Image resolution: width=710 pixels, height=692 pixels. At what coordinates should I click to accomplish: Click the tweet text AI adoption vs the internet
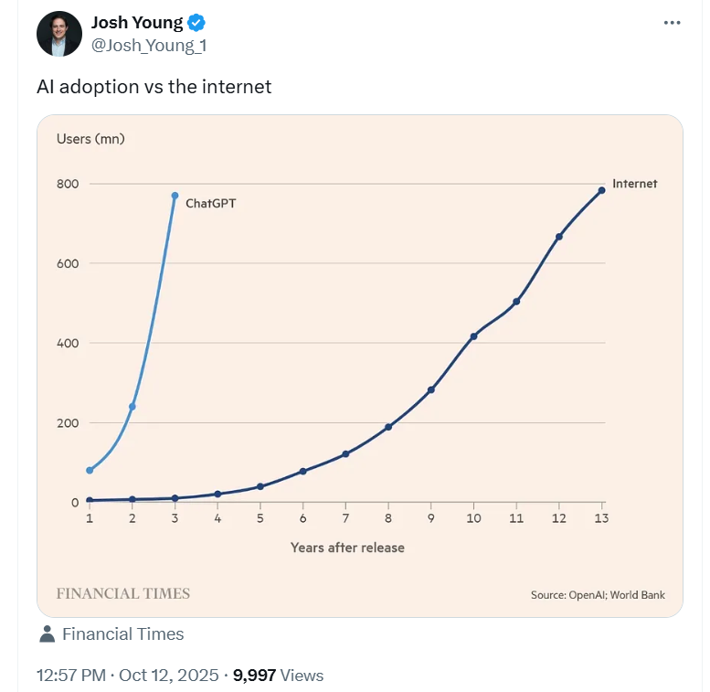(x=154, y=87)
